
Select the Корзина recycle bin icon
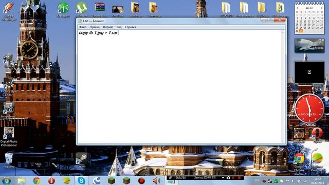pos(9,160)
